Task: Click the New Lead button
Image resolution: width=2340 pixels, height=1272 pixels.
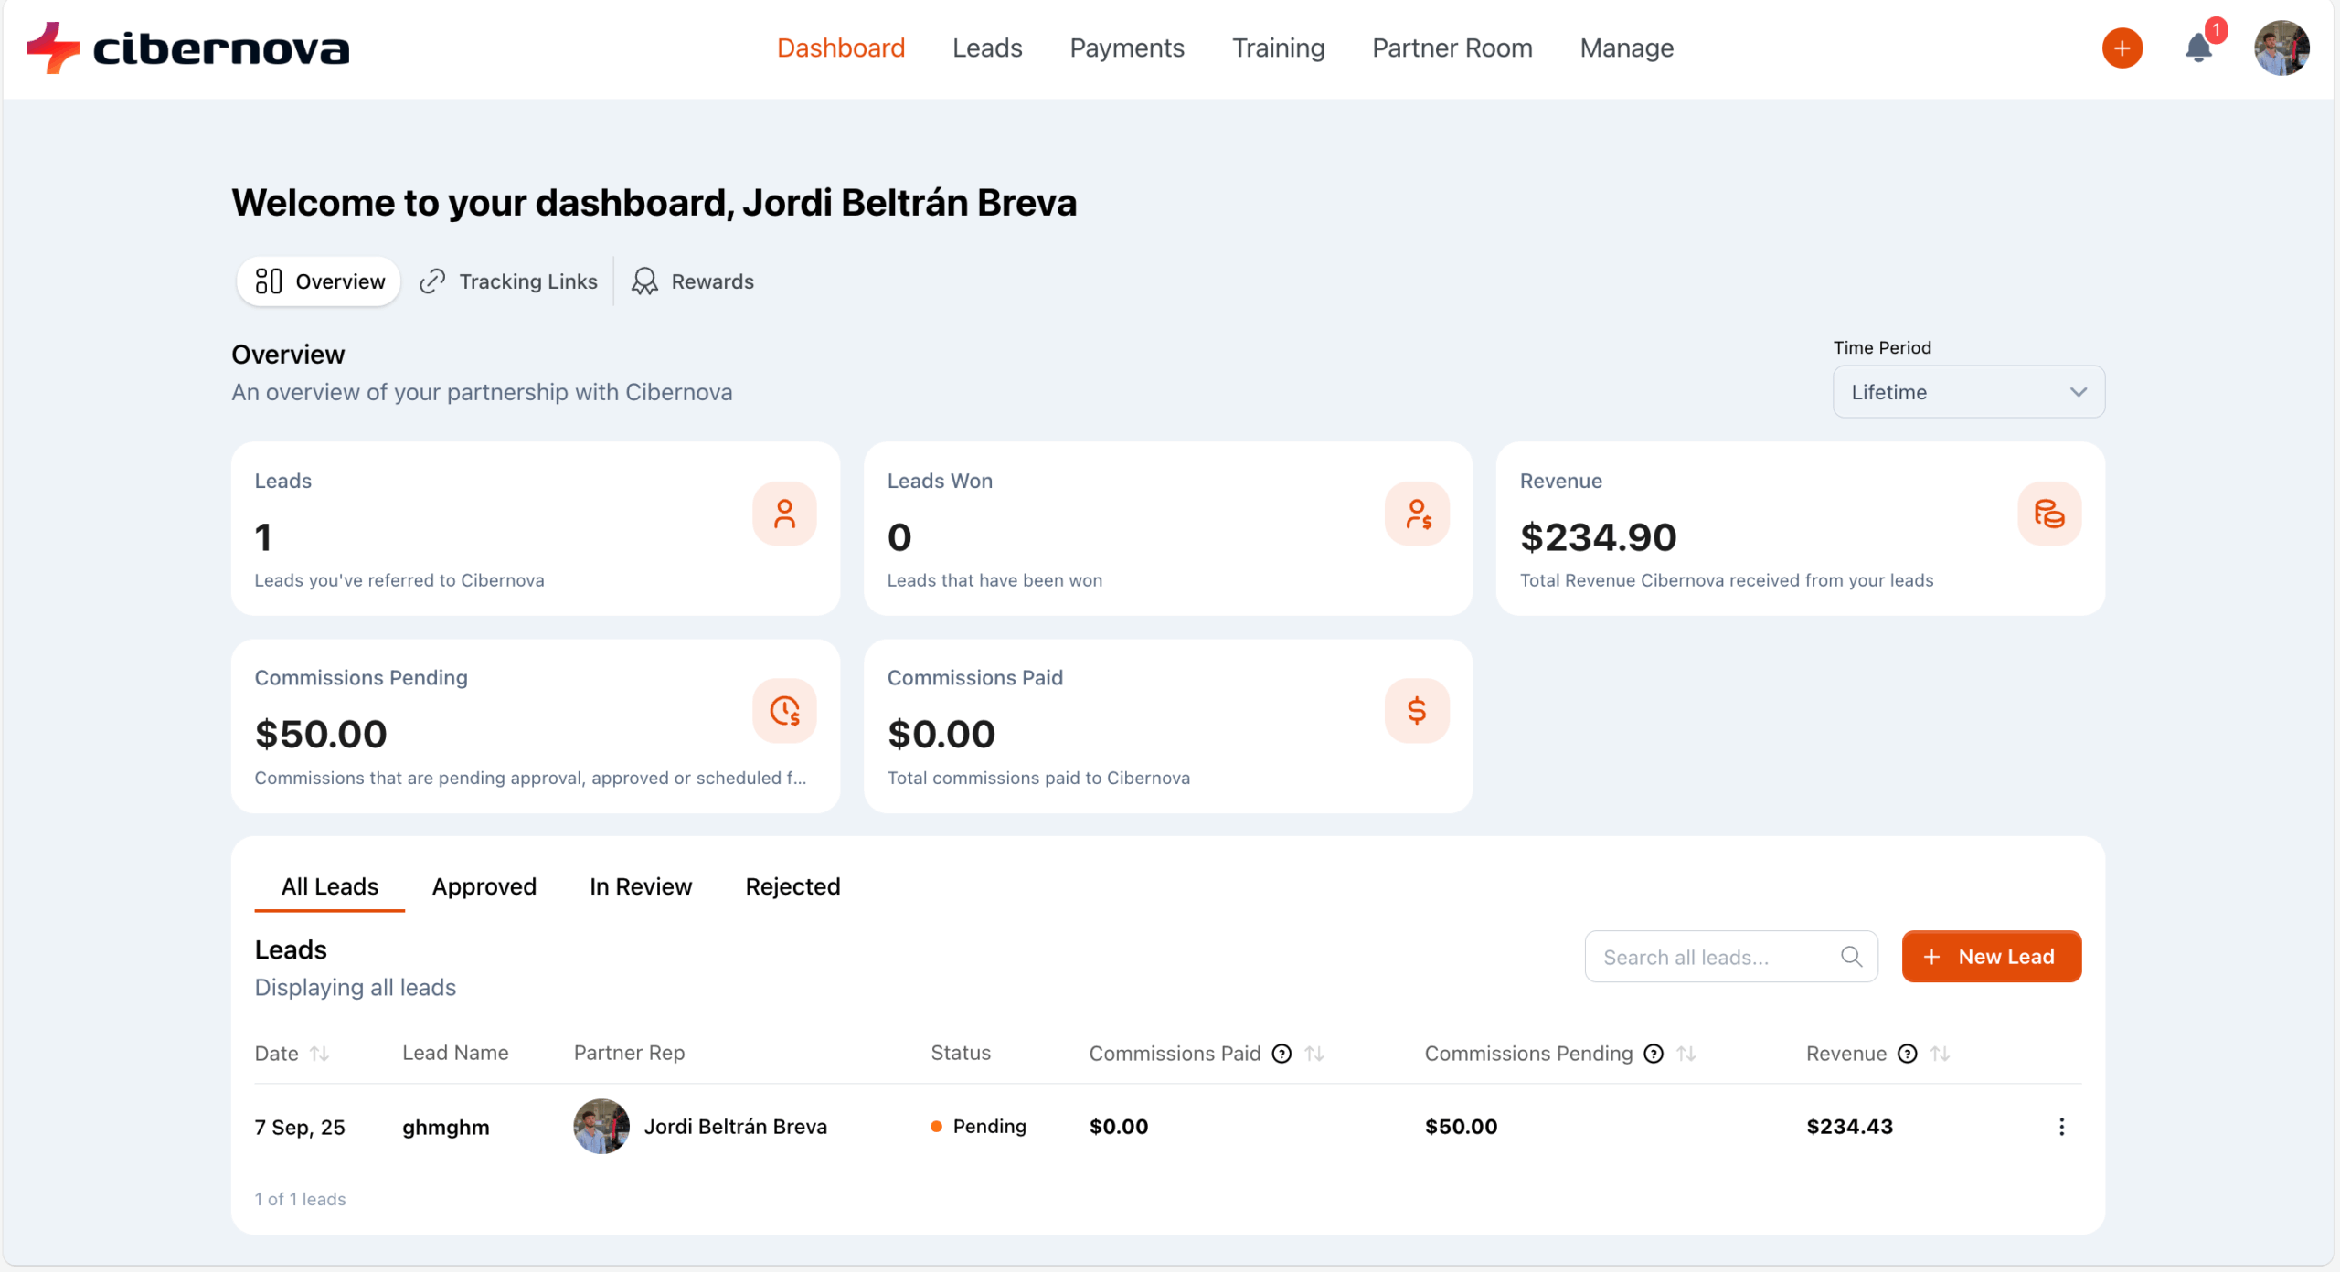Action: pos(1991,957)
